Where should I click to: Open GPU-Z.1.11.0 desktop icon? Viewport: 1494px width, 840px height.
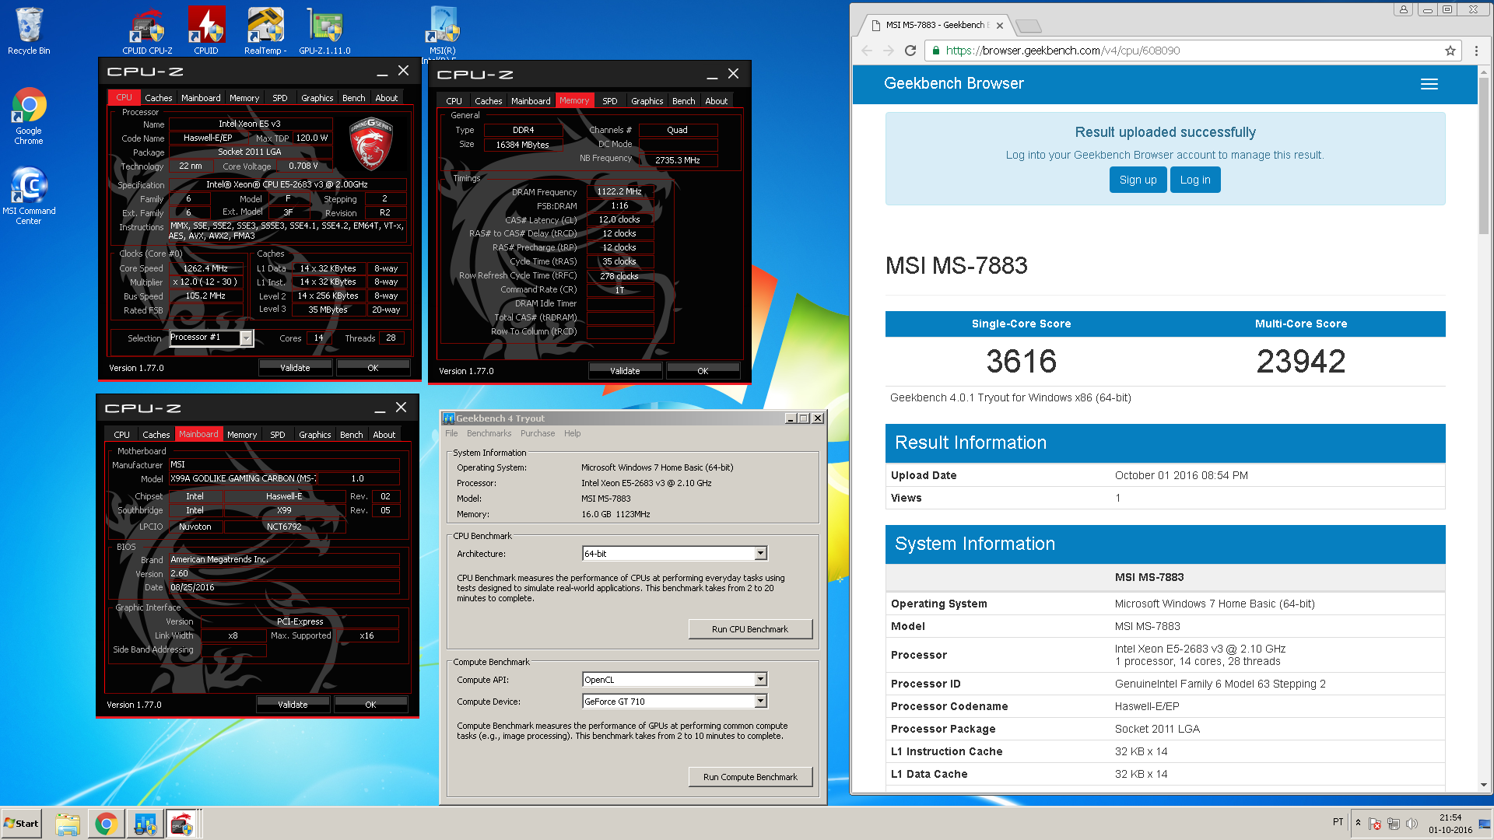[324, 31]
